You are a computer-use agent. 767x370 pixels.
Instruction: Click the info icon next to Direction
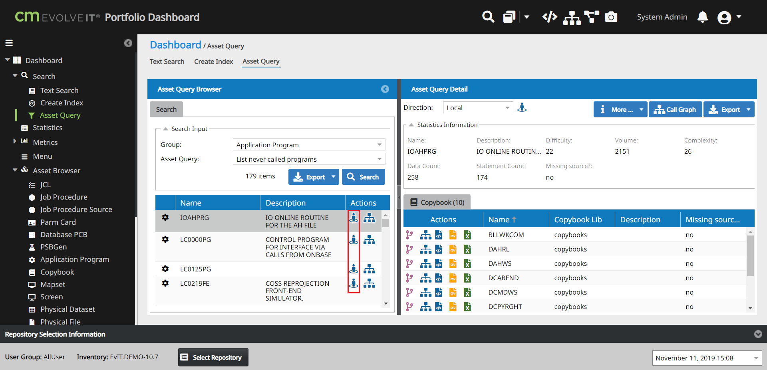[522, 107]
